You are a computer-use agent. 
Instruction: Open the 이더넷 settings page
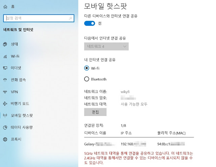(x=16, y=68)
